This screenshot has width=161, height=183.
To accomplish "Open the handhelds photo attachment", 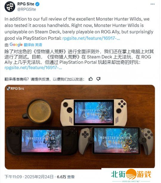I will (x=80, y=127).
